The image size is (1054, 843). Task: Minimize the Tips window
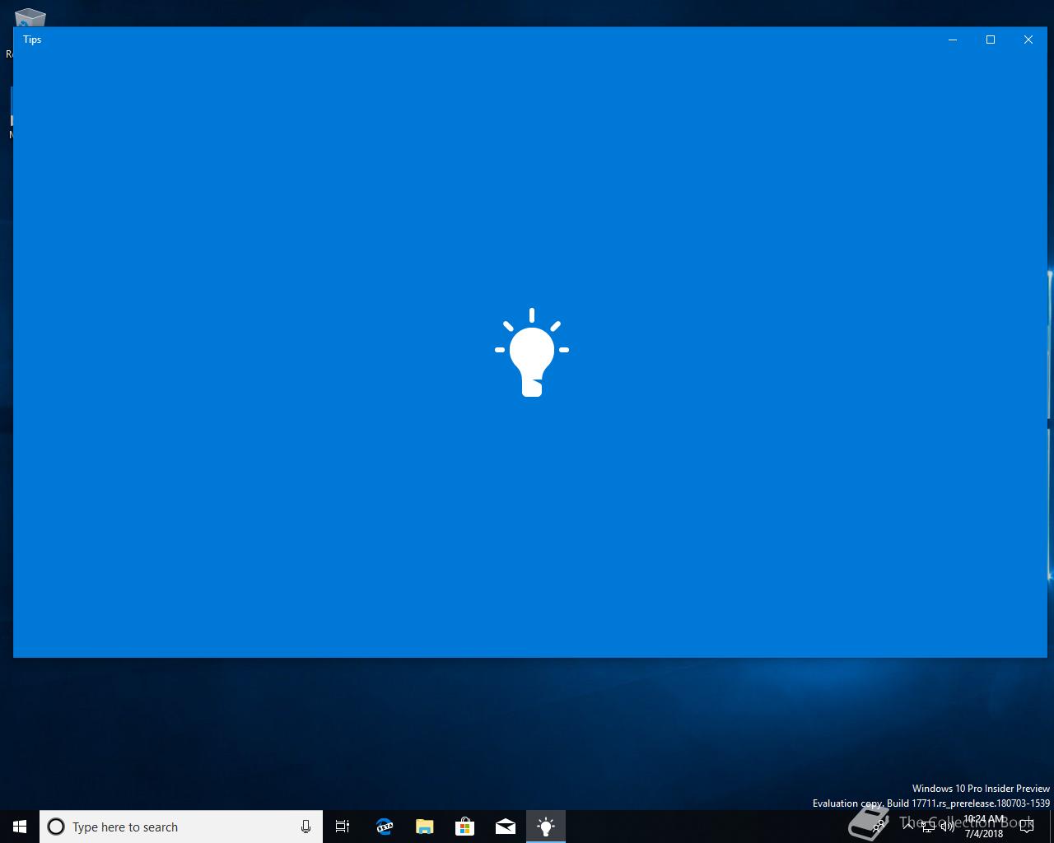(x=953, y=40)
